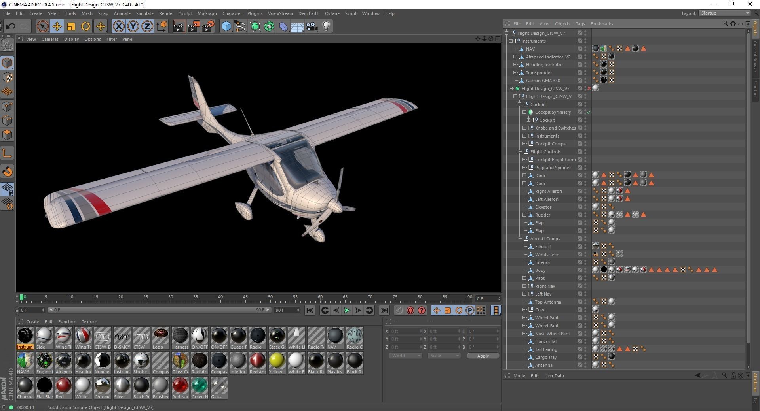This screenshot has height=411, width=760.
Task: Activate the Rotate tool
Action: click(85, 26)
